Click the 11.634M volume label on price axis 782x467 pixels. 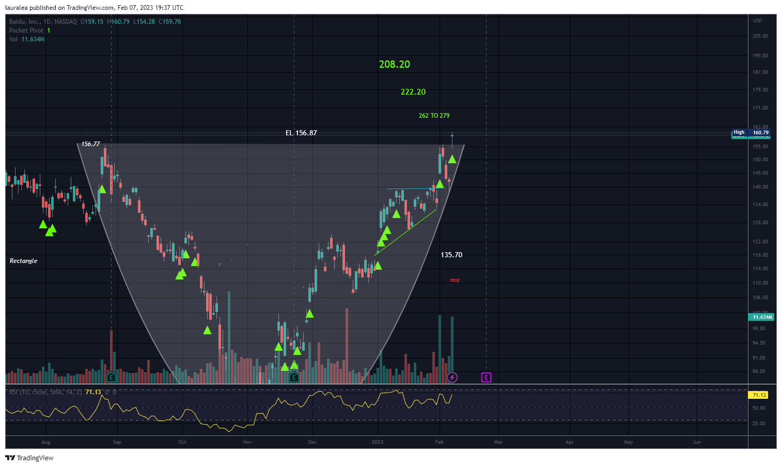[761, 317]
